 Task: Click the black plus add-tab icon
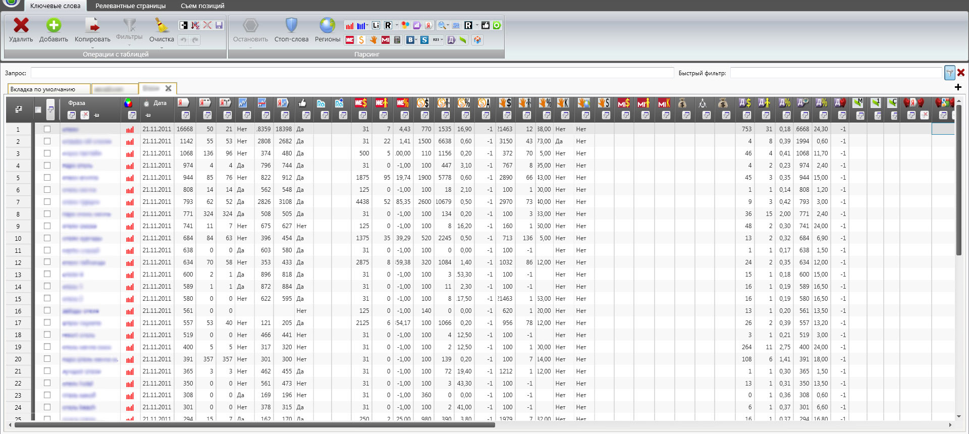tap(958, 87)
